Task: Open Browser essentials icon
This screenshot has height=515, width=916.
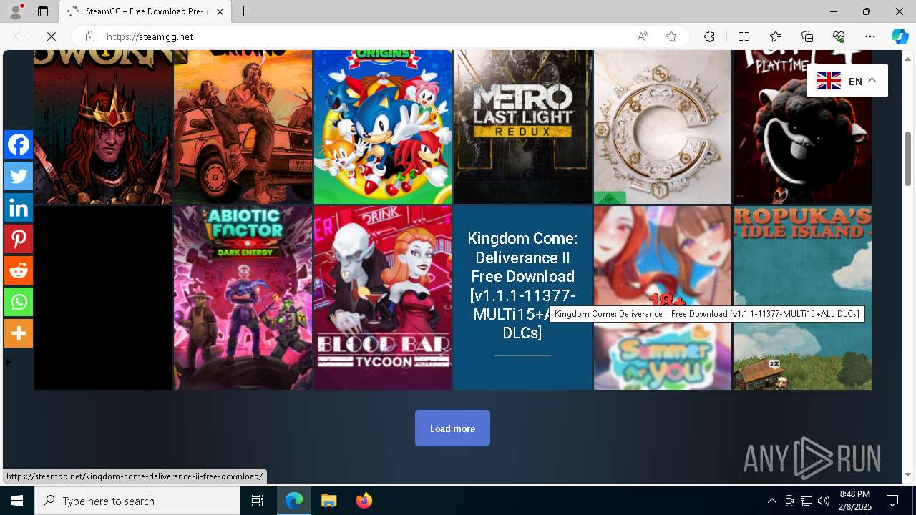Action: (x=839, y=36)
